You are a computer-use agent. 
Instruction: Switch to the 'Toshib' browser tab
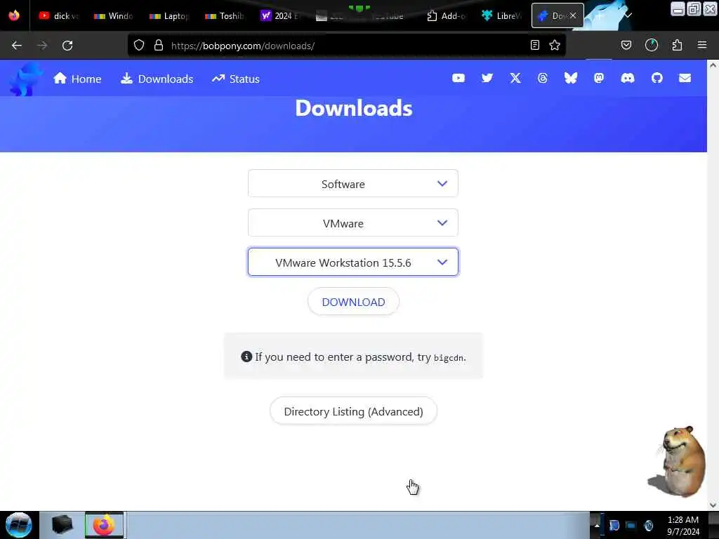(x=224, y=15)
